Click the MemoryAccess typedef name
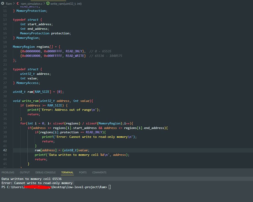Viewport: 253px width, 202px height. (27, 83)
